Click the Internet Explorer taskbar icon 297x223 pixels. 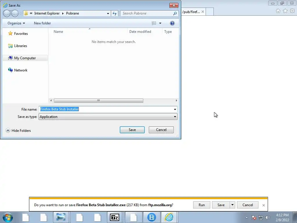(169, 217)
